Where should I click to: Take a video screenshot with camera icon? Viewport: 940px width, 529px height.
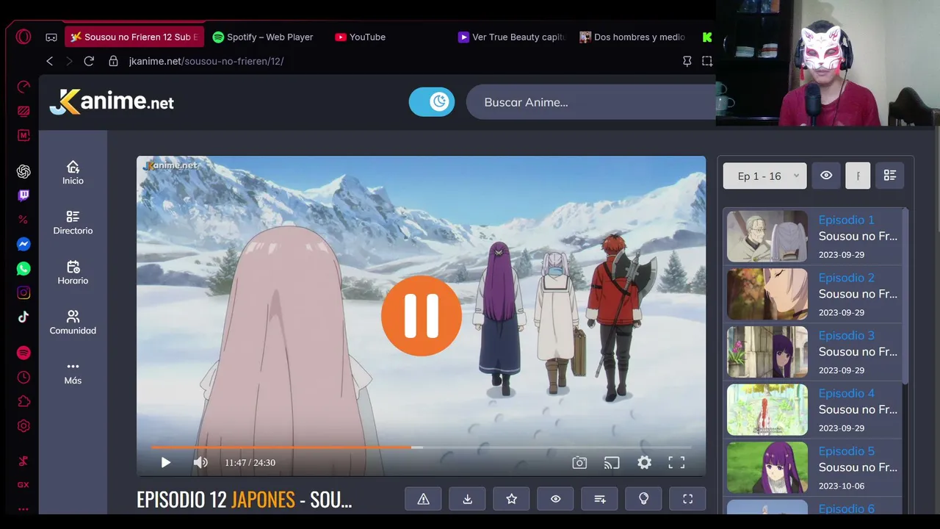point(579,462)
